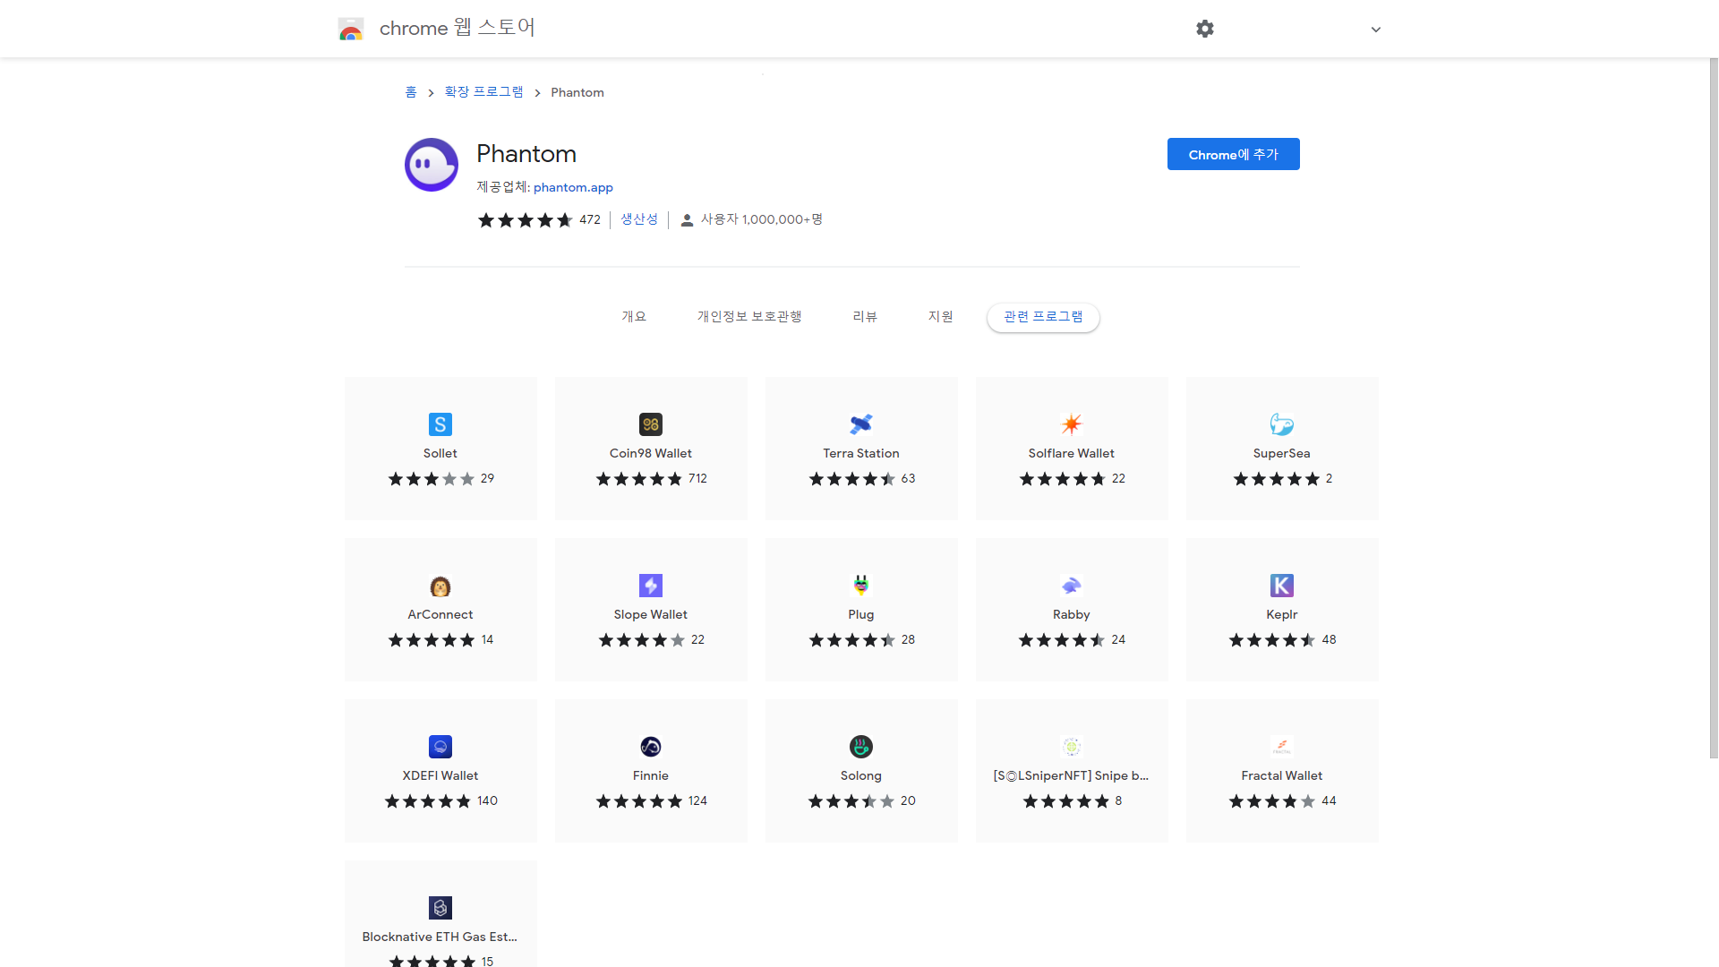Expand the account dropdown chevron
Screen dimensions: 1719x967
[x=1376, y=30]
